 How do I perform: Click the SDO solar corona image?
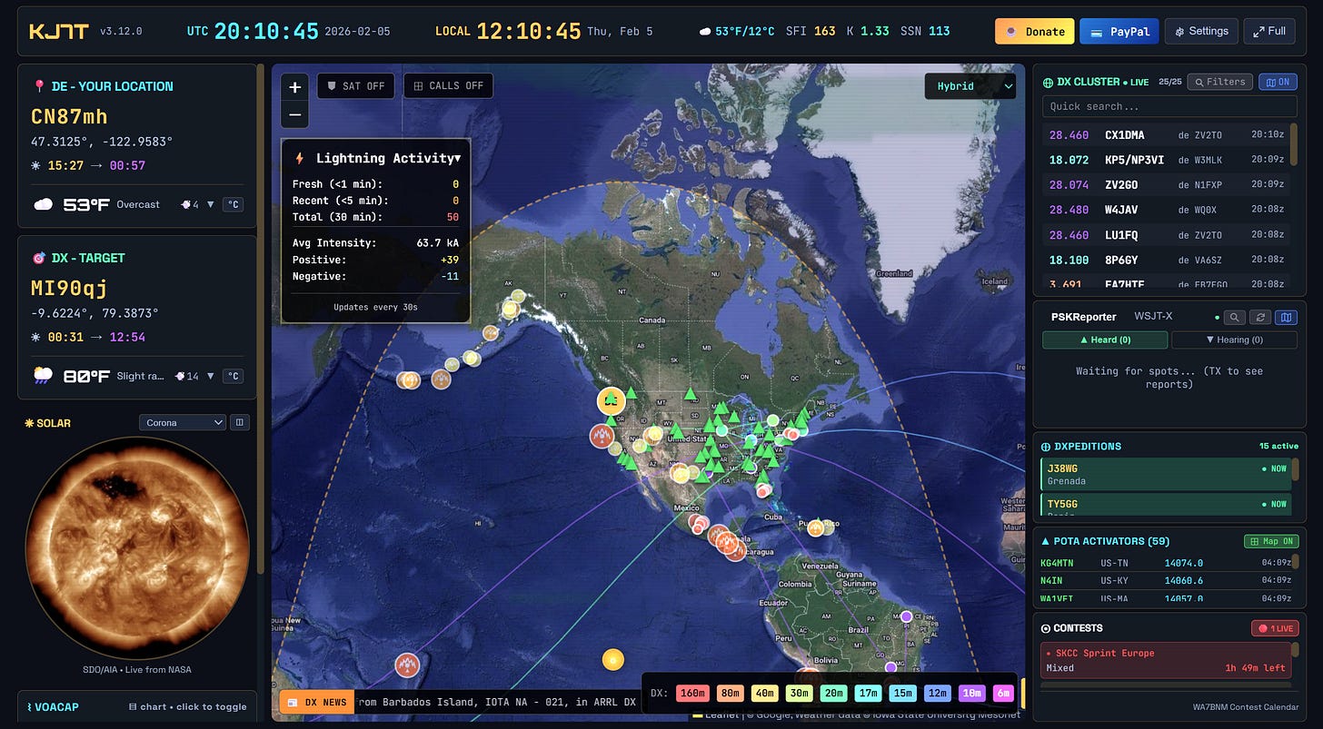(137, 548)
